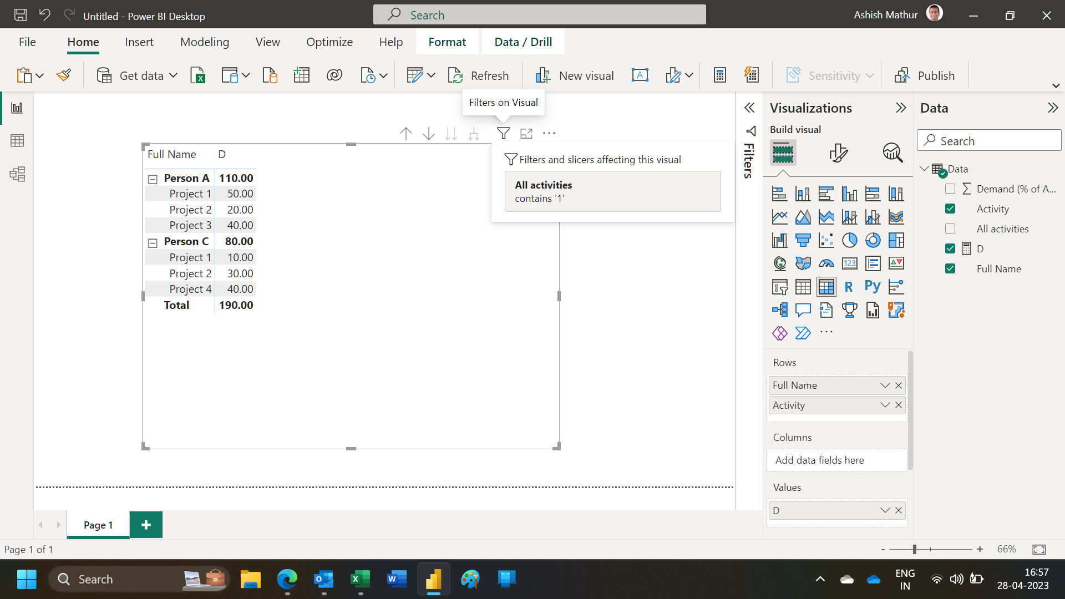Collapse the Person C row group
1065x599 pixels.
153,243
